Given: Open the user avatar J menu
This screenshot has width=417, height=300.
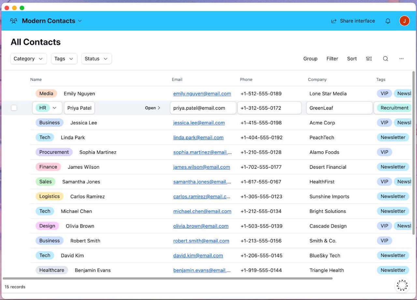Looking at the screenshot, I should [404, 21].
